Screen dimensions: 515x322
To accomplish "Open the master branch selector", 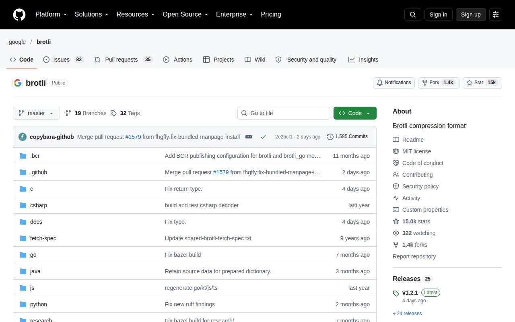I will pyautogui.click(x=36, y=113).
